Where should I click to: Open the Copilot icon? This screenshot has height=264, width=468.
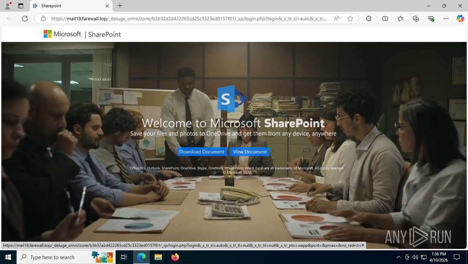[x=460, y=19]
